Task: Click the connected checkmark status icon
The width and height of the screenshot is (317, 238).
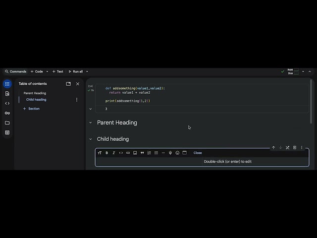Action: 283,71
